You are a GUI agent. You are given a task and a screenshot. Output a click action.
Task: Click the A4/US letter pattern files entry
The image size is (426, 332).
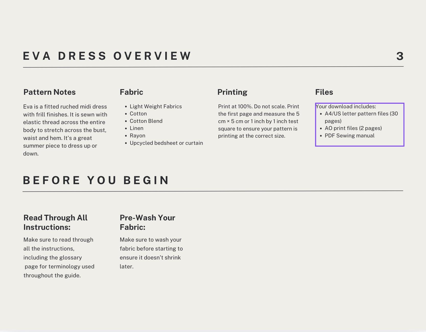click(361, 117)
